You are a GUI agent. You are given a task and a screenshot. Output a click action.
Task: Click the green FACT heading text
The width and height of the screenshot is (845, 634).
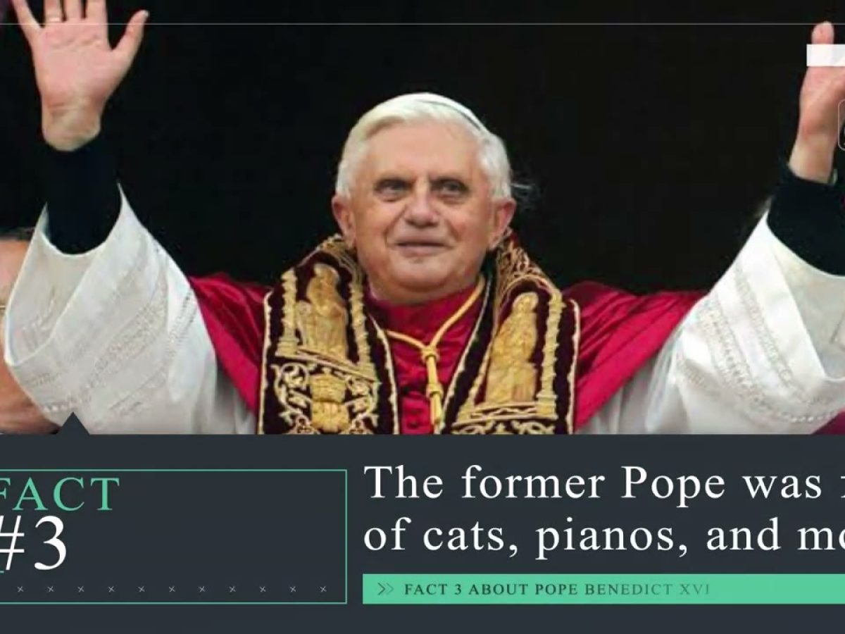pos(59,493)
